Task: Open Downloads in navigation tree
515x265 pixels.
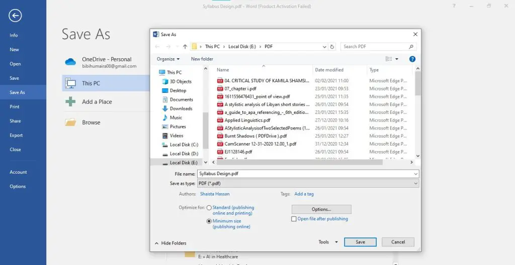Action: 181,108
